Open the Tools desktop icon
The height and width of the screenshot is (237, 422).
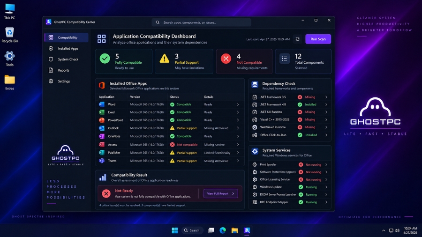pyautogui.click(x=9, y=59)
